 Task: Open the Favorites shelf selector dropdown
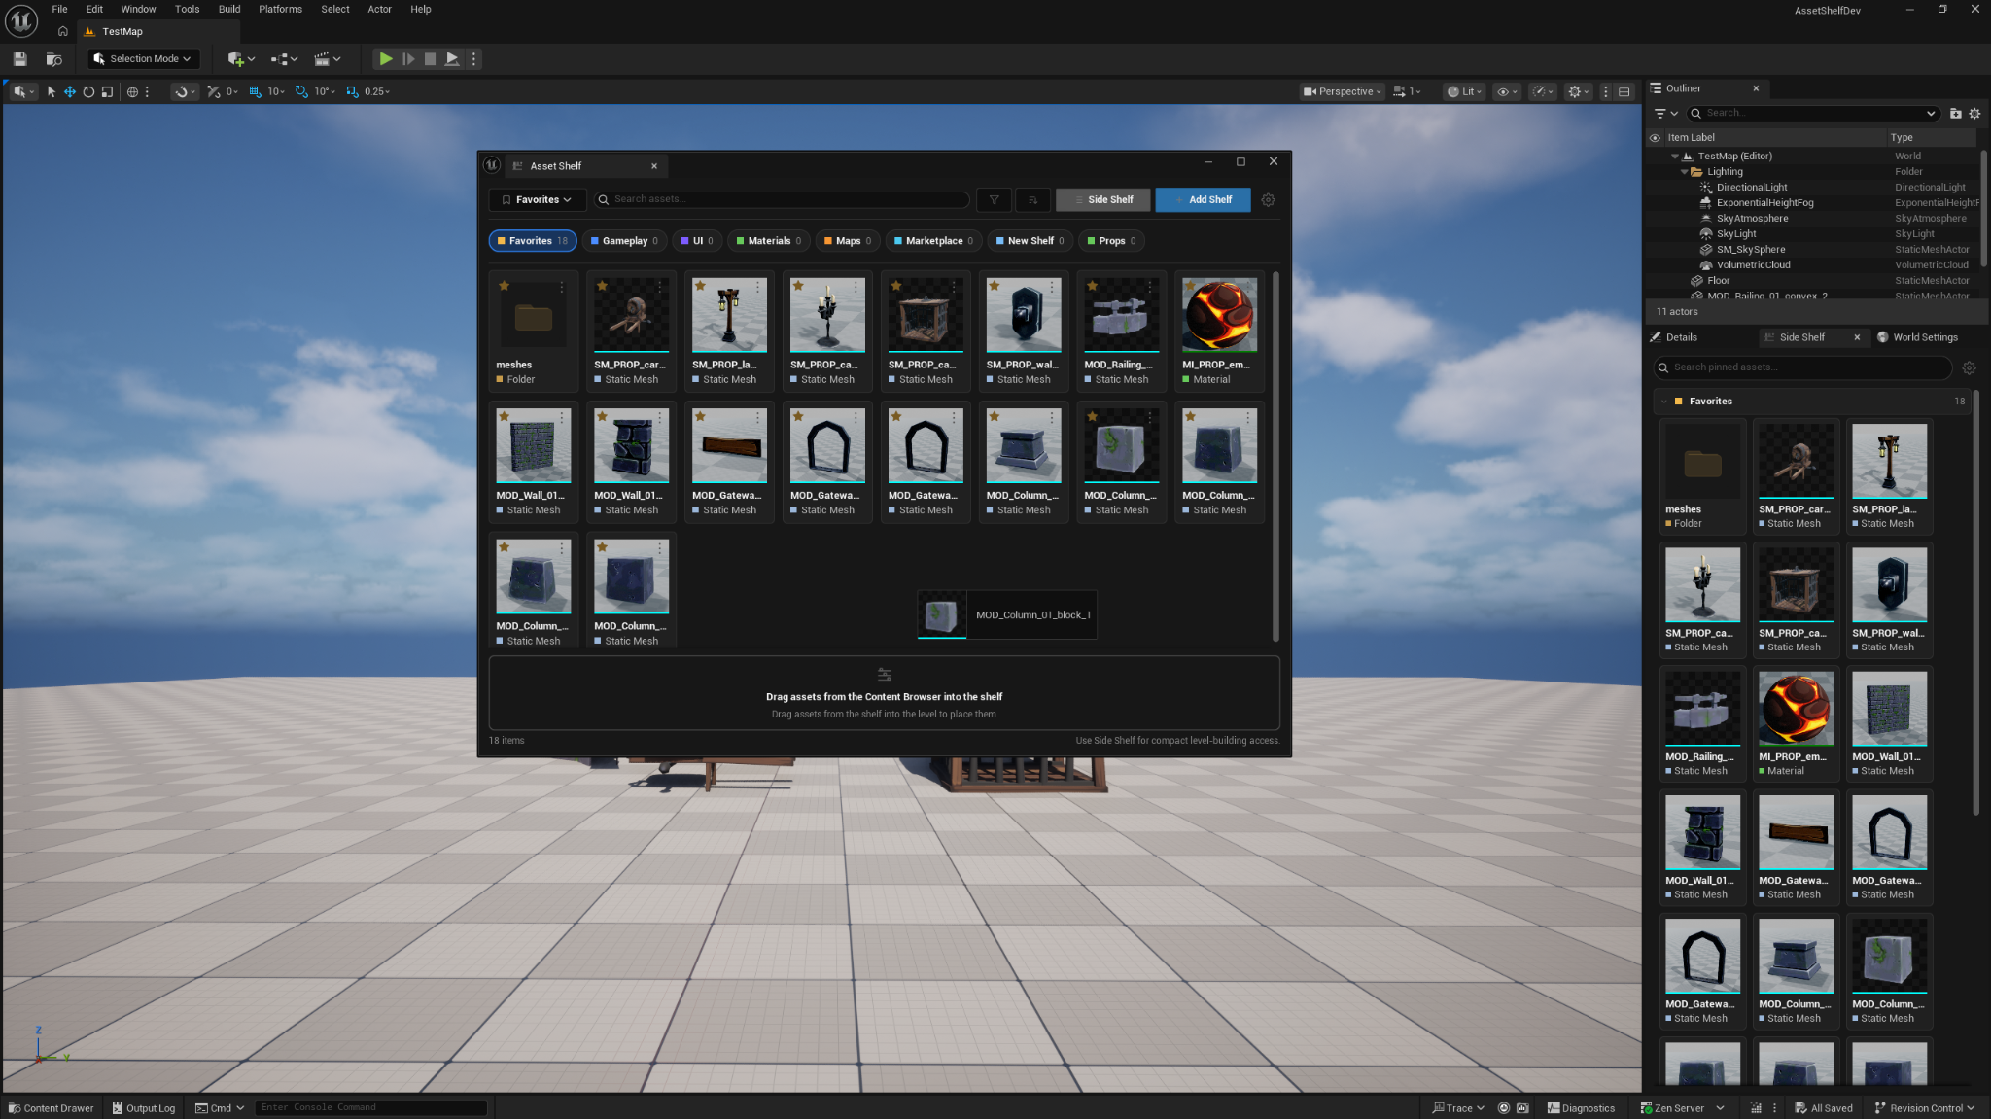(x=536, y=199)
